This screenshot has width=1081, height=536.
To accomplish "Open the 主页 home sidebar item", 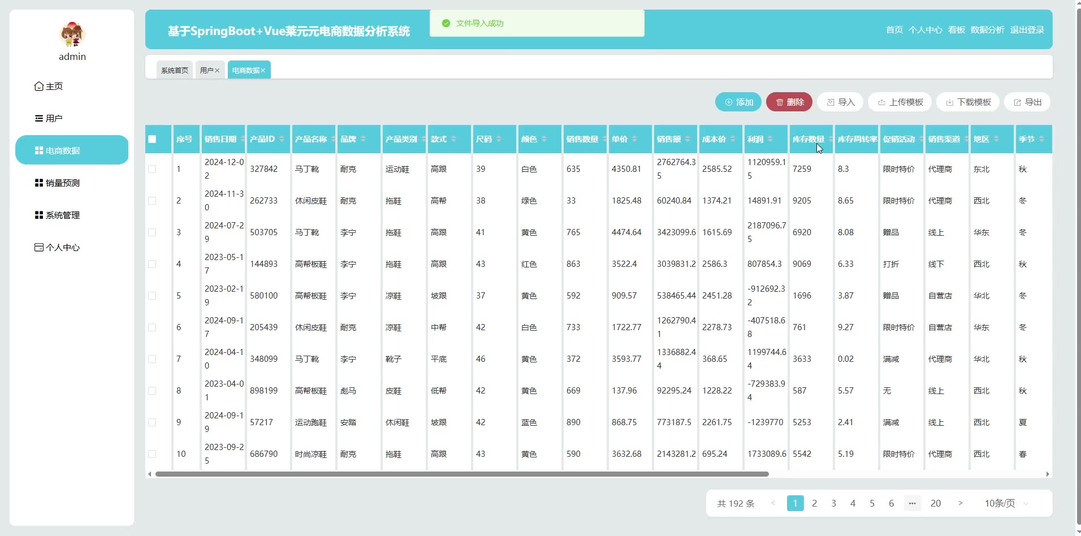I will [x=49, y=87].
